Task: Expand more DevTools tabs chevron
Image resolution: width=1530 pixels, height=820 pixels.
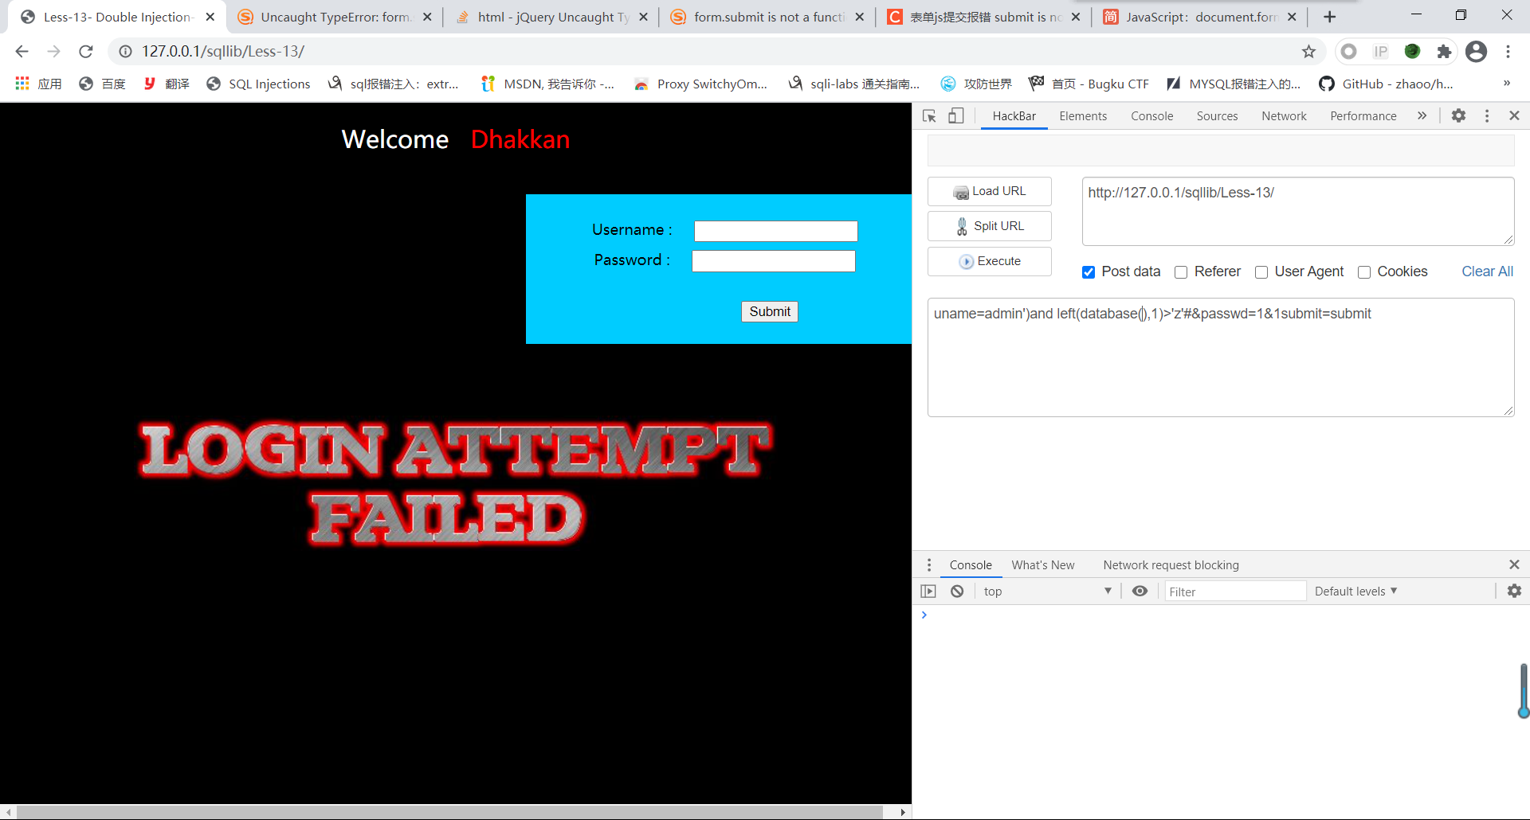Action: 1422,116
